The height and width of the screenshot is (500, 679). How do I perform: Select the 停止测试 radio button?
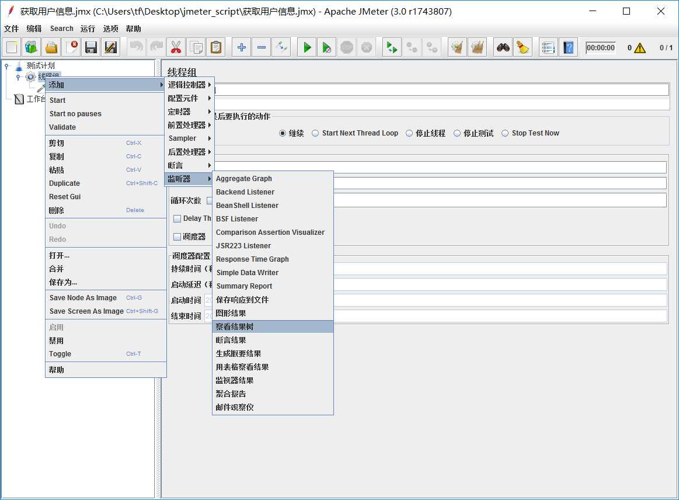tap(457, 133)
